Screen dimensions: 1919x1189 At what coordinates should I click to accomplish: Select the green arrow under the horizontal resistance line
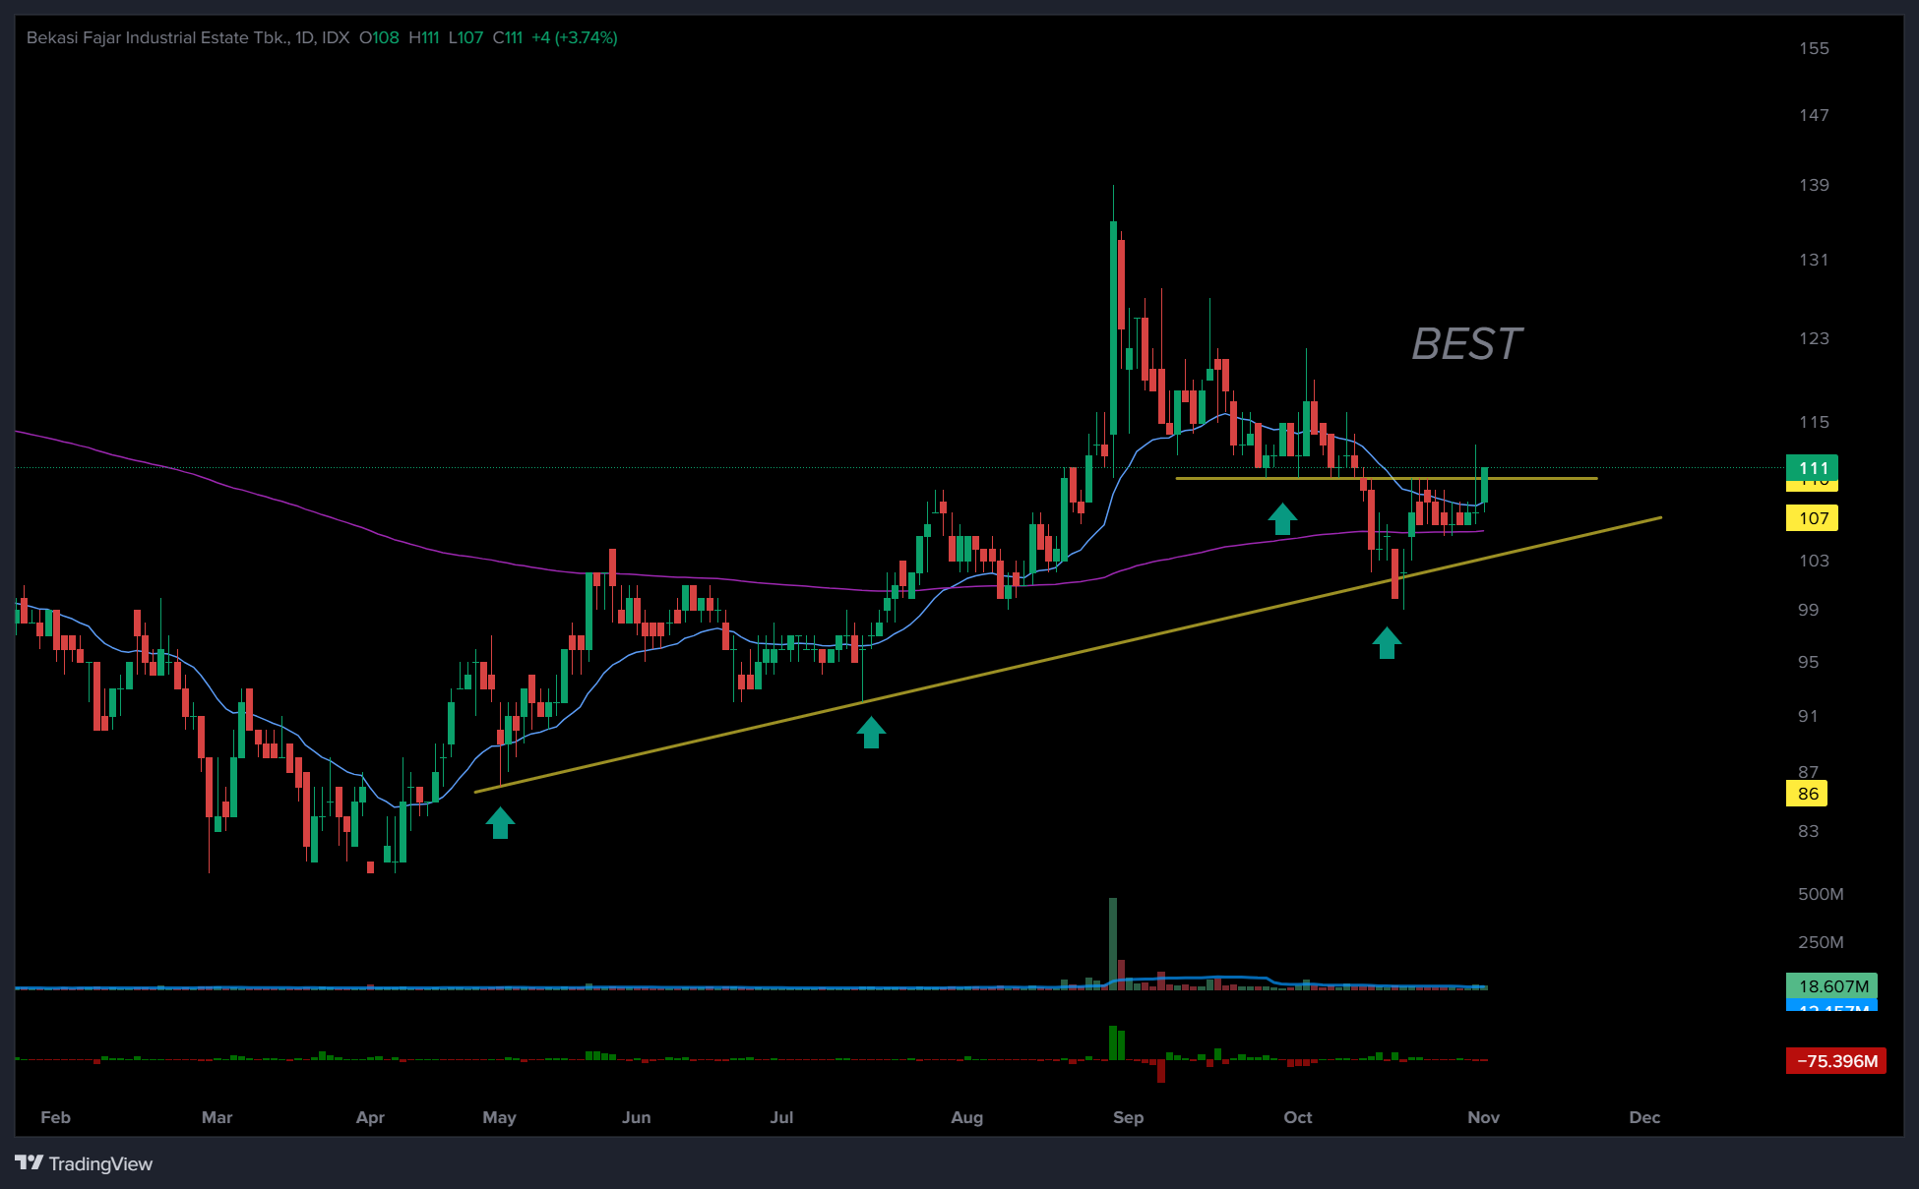pyautogui.click(x=1281, y=518)
